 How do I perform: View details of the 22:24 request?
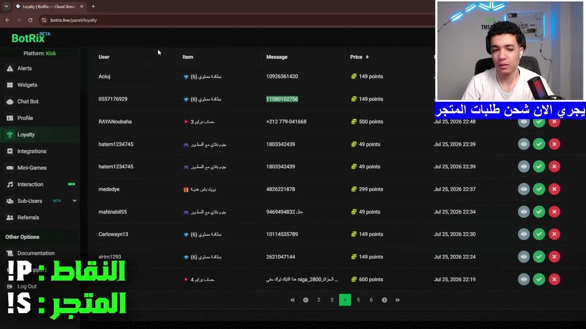524,257
